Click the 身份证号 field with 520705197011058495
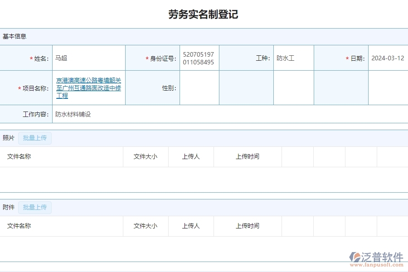Viewport: 408px width, 272px height. [201, 58]
